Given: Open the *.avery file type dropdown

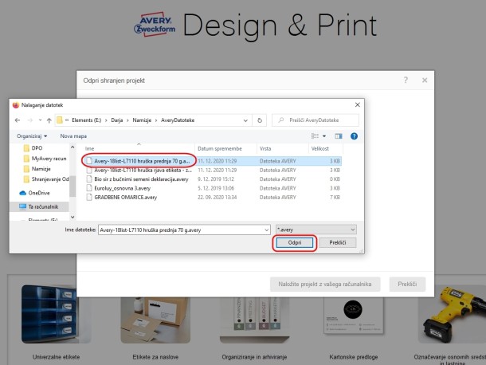Looking at the screenshot, I should click(x=316, y=230).
